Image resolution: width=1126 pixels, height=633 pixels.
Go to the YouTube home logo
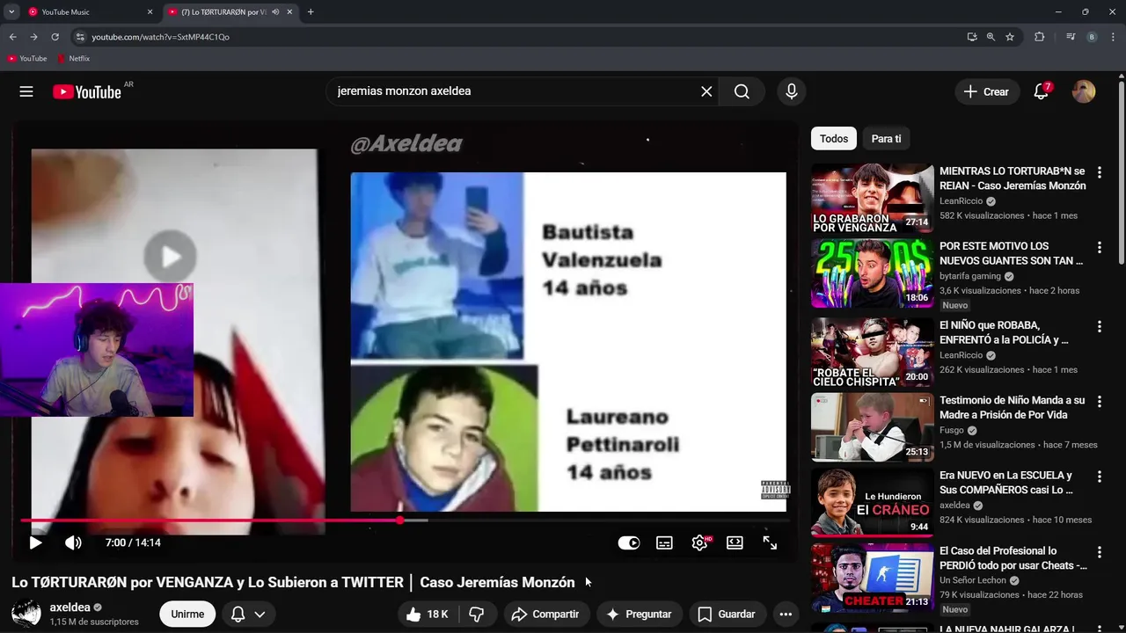point(86,91)
